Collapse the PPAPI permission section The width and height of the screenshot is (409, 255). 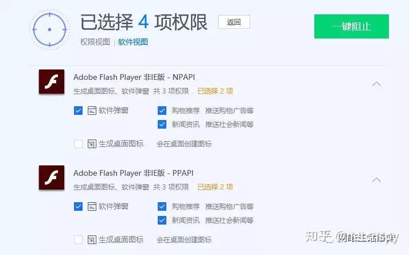pos(376,180)
